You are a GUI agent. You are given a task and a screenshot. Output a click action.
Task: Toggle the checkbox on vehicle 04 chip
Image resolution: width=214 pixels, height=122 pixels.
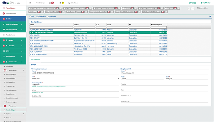[x=136, y=8]
